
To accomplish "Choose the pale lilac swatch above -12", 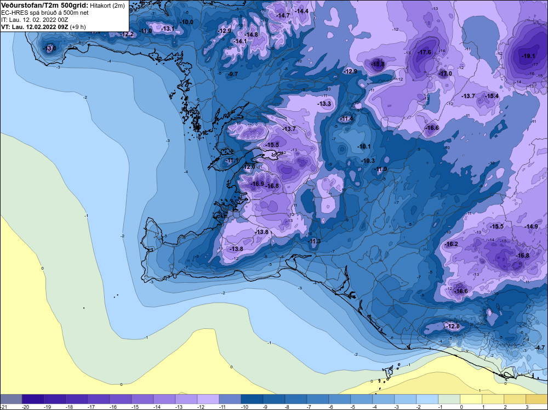I will (x=208, y=399).
